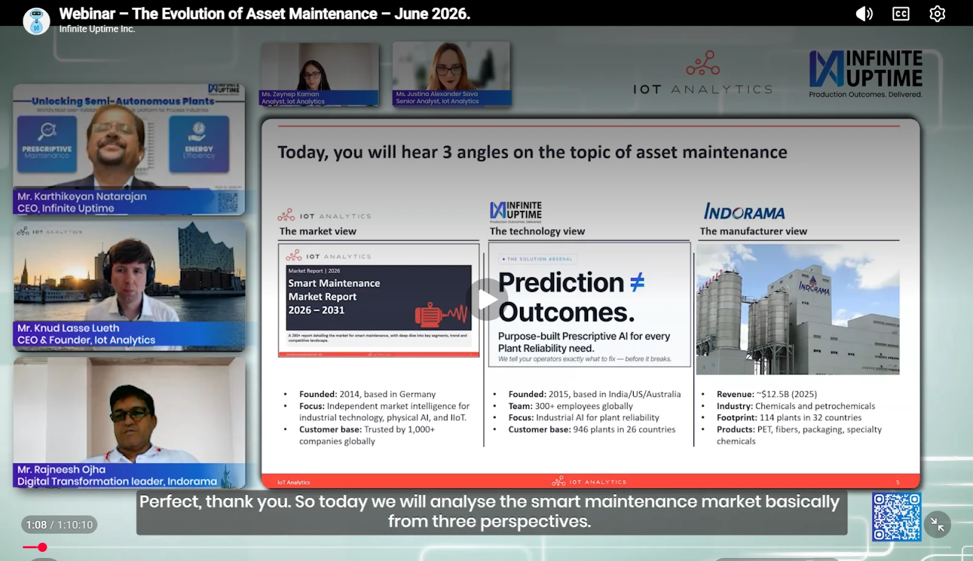Screen dimensions: 973x561
Task: Open the webinar title link
Action: tap(265, 13)
